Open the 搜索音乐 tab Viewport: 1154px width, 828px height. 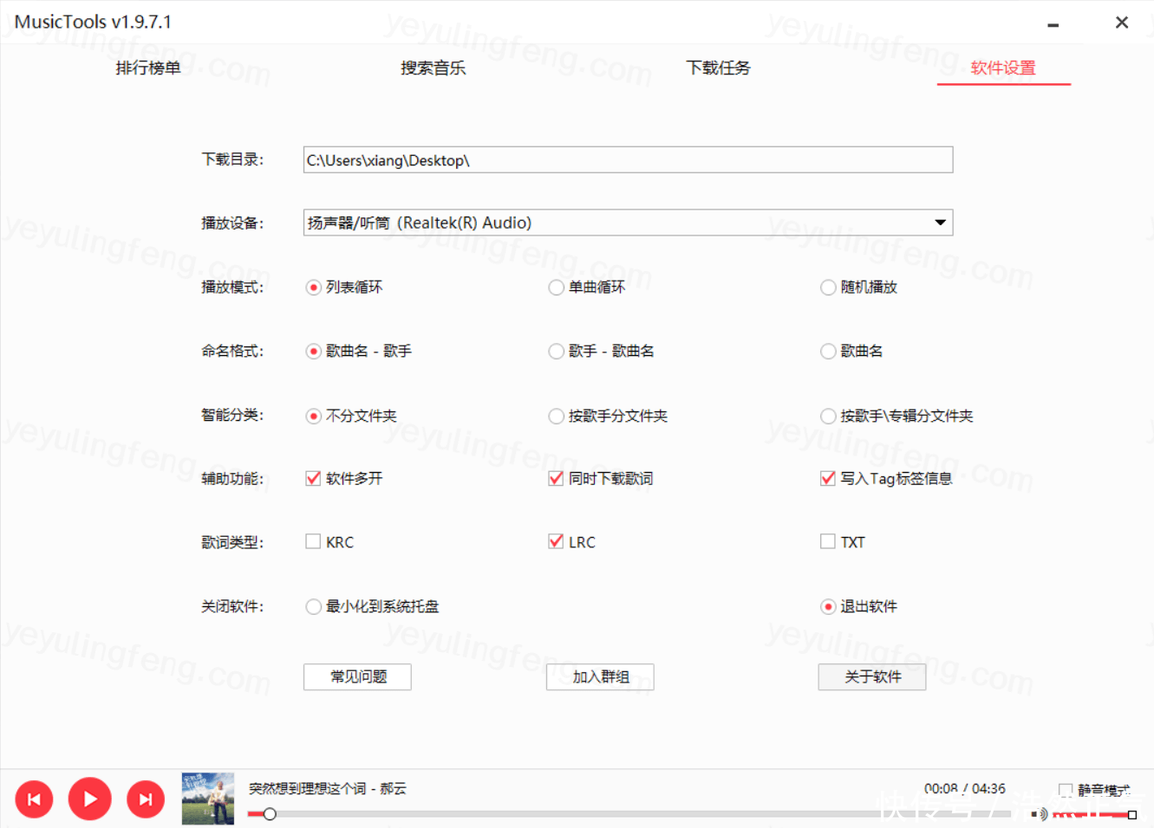[x=433, y=68]
